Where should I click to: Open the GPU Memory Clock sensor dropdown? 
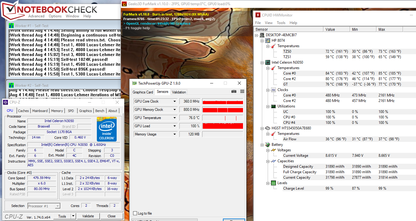175,110
